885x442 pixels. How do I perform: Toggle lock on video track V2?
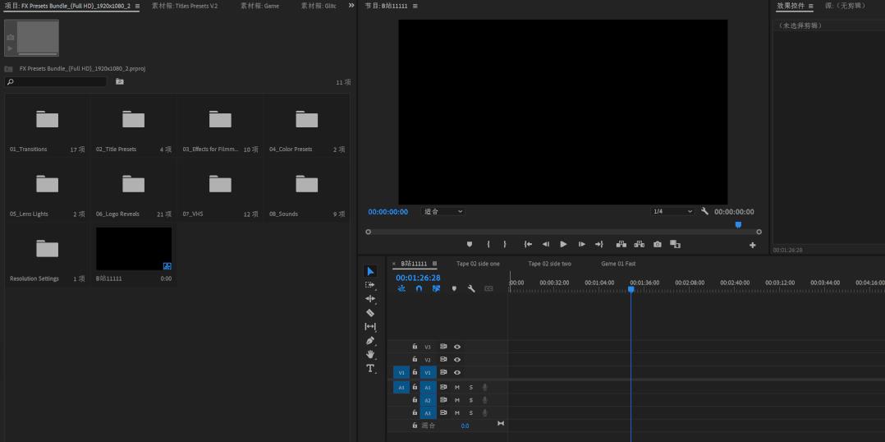click(415, 359)
